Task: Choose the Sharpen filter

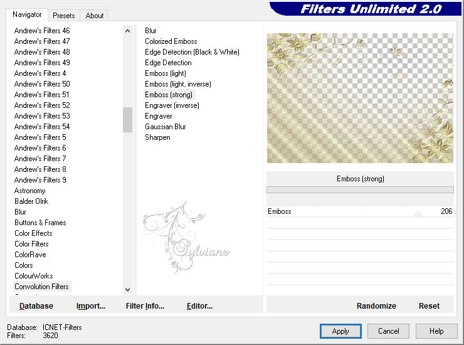Action: [157, 137]
